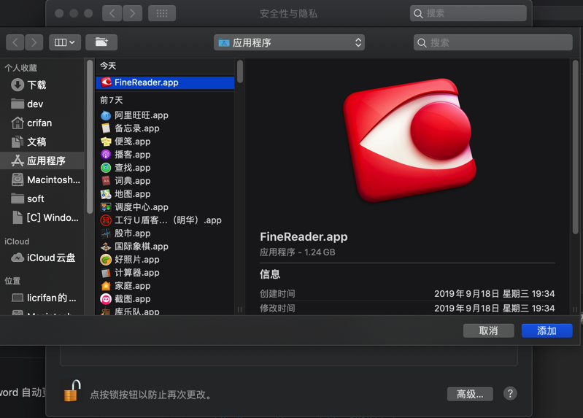Go forward in file dialog
This screenshot has height=418, width=583.
tap(34, 42)
